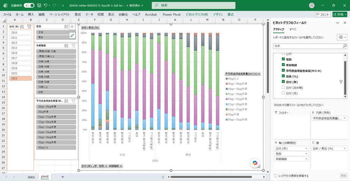Viewport: 350px width, 181px height.
Task: Switch to the data sheet tab
Action: (31, 177)
